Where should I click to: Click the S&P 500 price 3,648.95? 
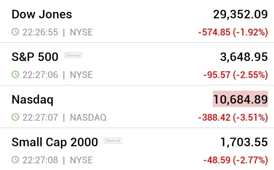(x=244, y=57)
